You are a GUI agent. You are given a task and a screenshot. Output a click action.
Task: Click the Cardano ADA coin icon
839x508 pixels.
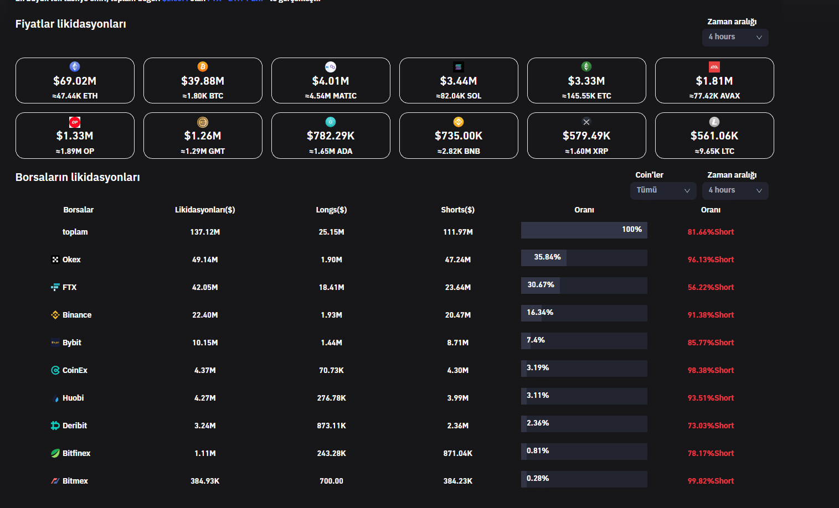331,122
